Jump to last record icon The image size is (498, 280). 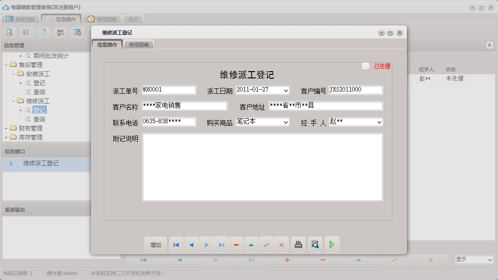pyautogui.click(x=221, y=244)
